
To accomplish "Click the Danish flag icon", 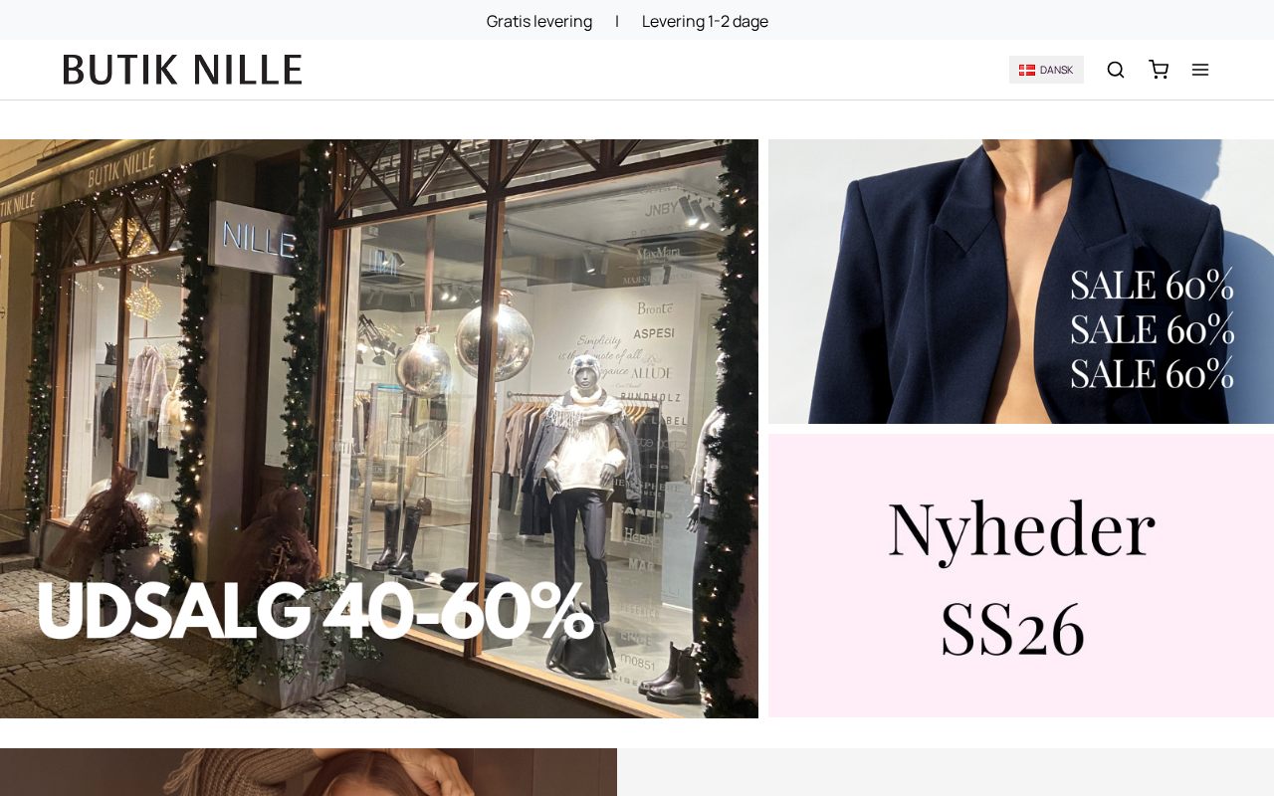I will 1027,70.
